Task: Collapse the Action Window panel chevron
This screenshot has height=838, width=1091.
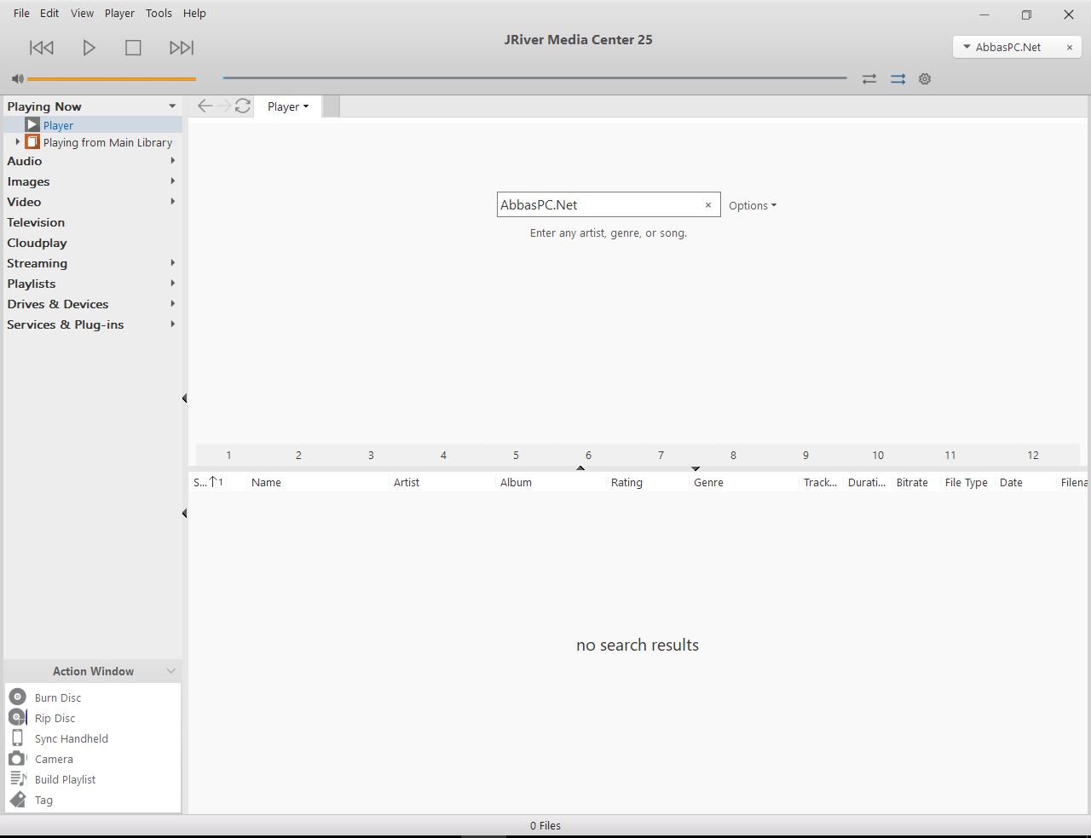Action: (171, 671)
